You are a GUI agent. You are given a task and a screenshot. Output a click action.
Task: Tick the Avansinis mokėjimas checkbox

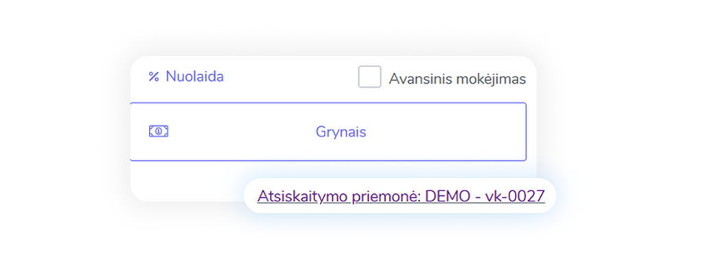369,77
